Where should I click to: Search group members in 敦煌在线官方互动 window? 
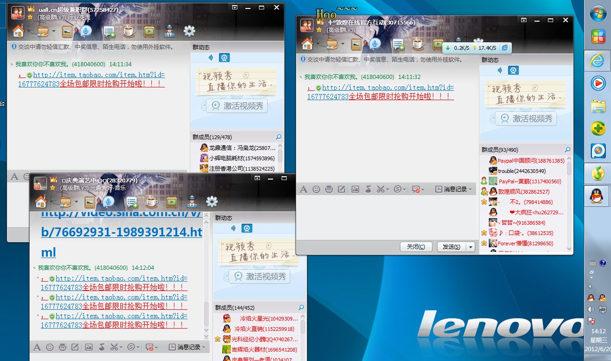(x=568, y=149)
